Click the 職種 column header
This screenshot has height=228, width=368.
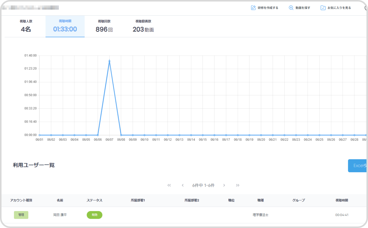point(260,200)
